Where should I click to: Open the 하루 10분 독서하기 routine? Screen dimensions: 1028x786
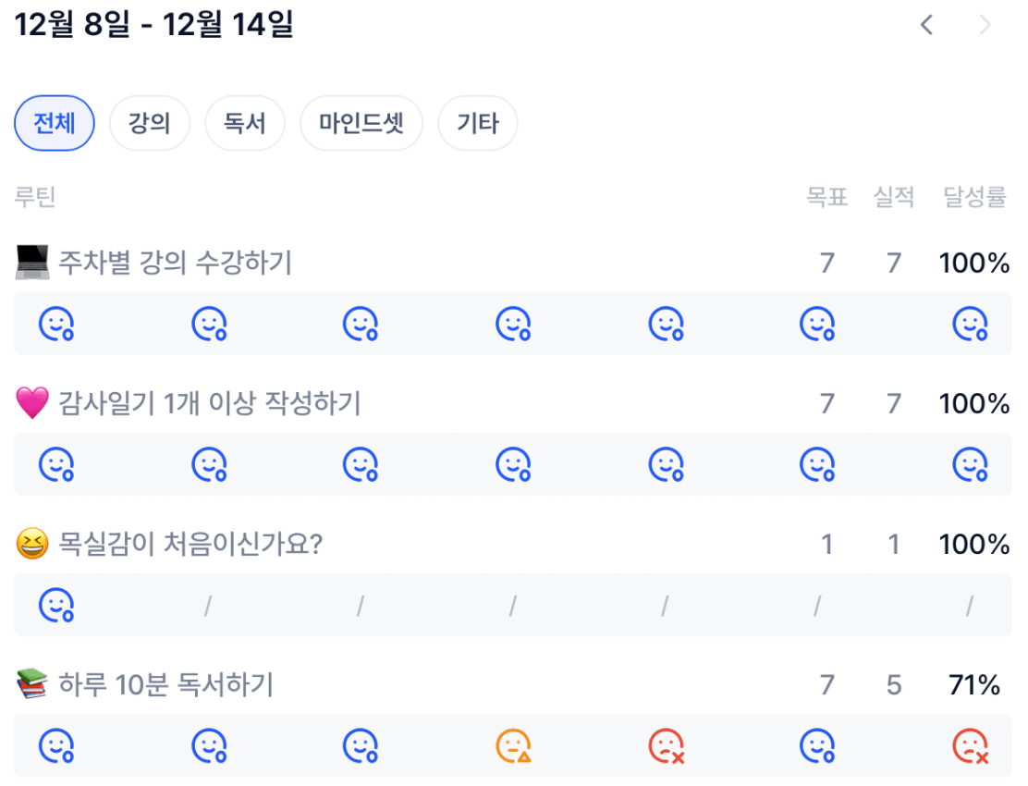165,685
